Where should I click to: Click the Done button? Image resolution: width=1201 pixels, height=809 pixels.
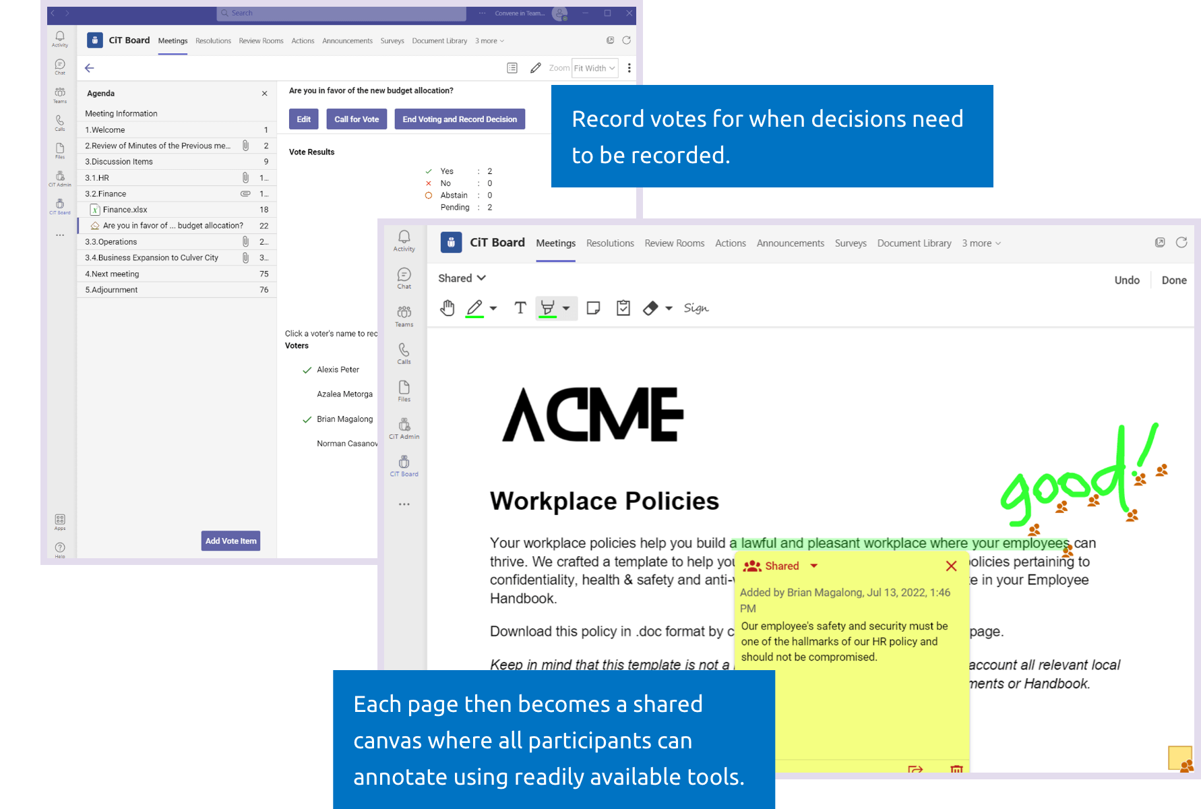coord(1174,280)
